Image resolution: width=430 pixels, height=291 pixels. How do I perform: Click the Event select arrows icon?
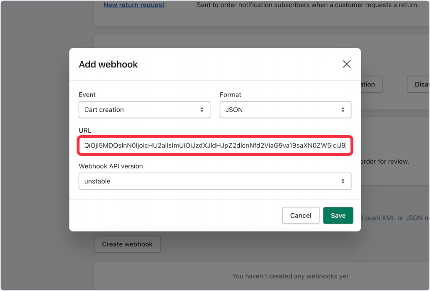(x=202, y=110)
